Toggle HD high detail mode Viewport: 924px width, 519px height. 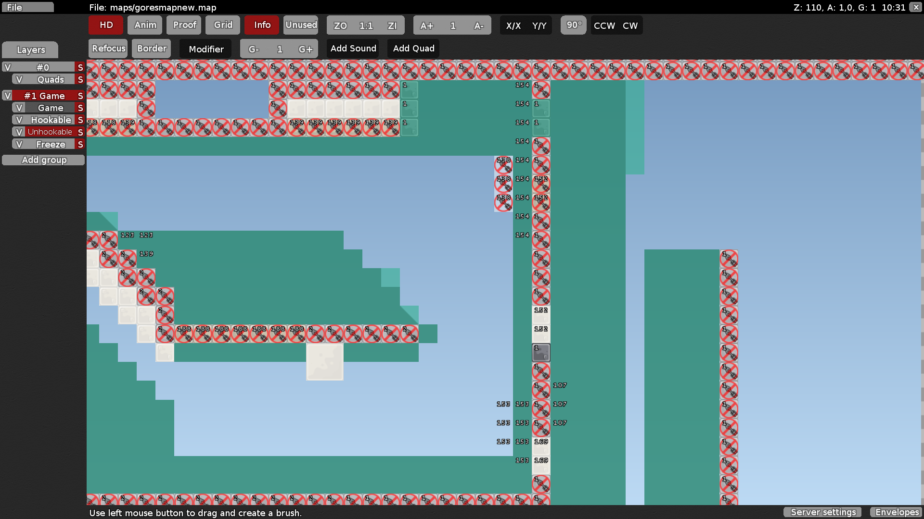coord(106,25)
